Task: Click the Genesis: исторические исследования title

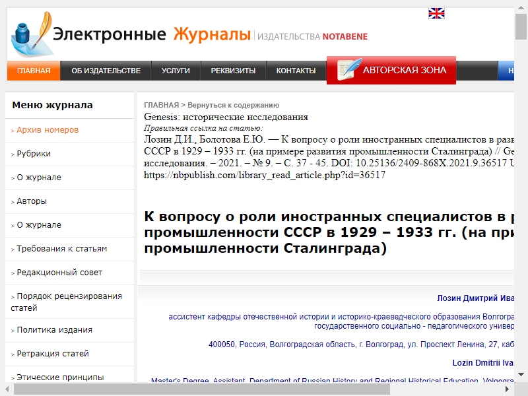Action: [226, 117]
